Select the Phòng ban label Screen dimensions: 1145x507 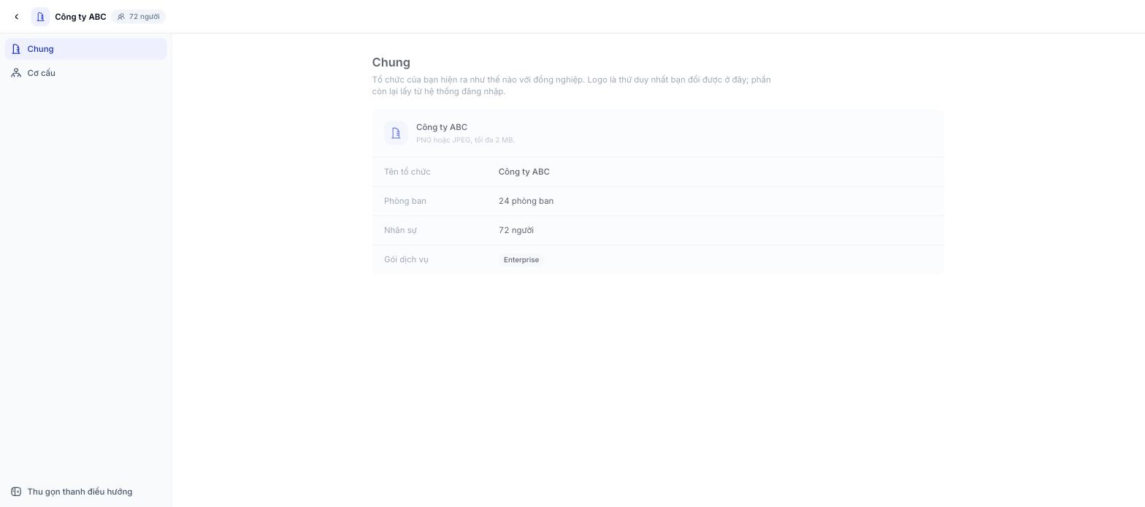tap(405, 201)
